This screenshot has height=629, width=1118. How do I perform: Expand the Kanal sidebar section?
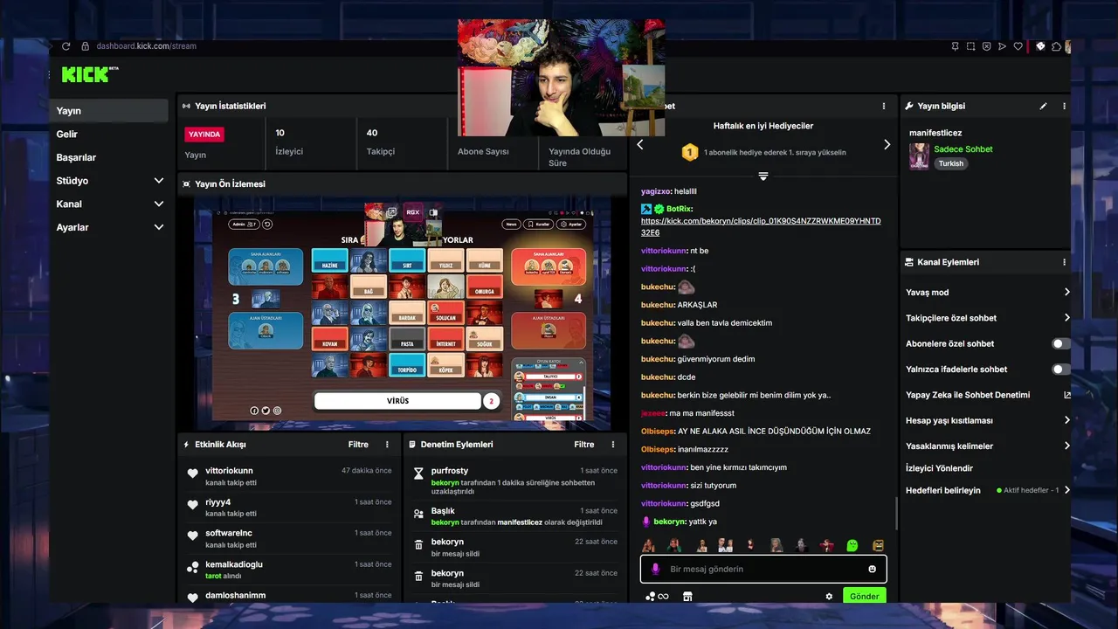pos(158,204)
